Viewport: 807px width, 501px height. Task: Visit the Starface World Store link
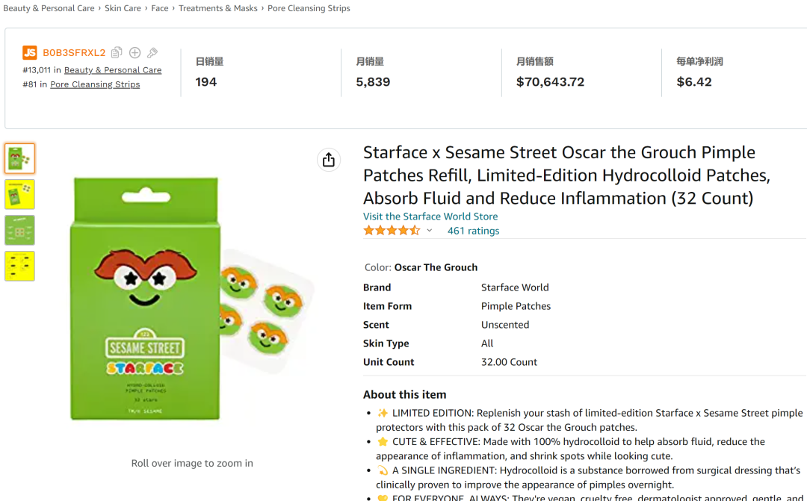pyautogui.click(x=430, y=217)
